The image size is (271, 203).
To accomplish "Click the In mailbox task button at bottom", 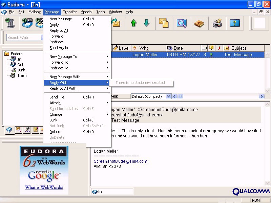I will pos(112,191).
